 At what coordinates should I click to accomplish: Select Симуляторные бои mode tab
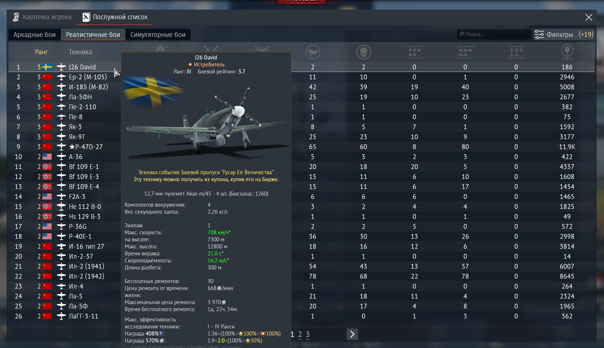[x=158, y=35]
